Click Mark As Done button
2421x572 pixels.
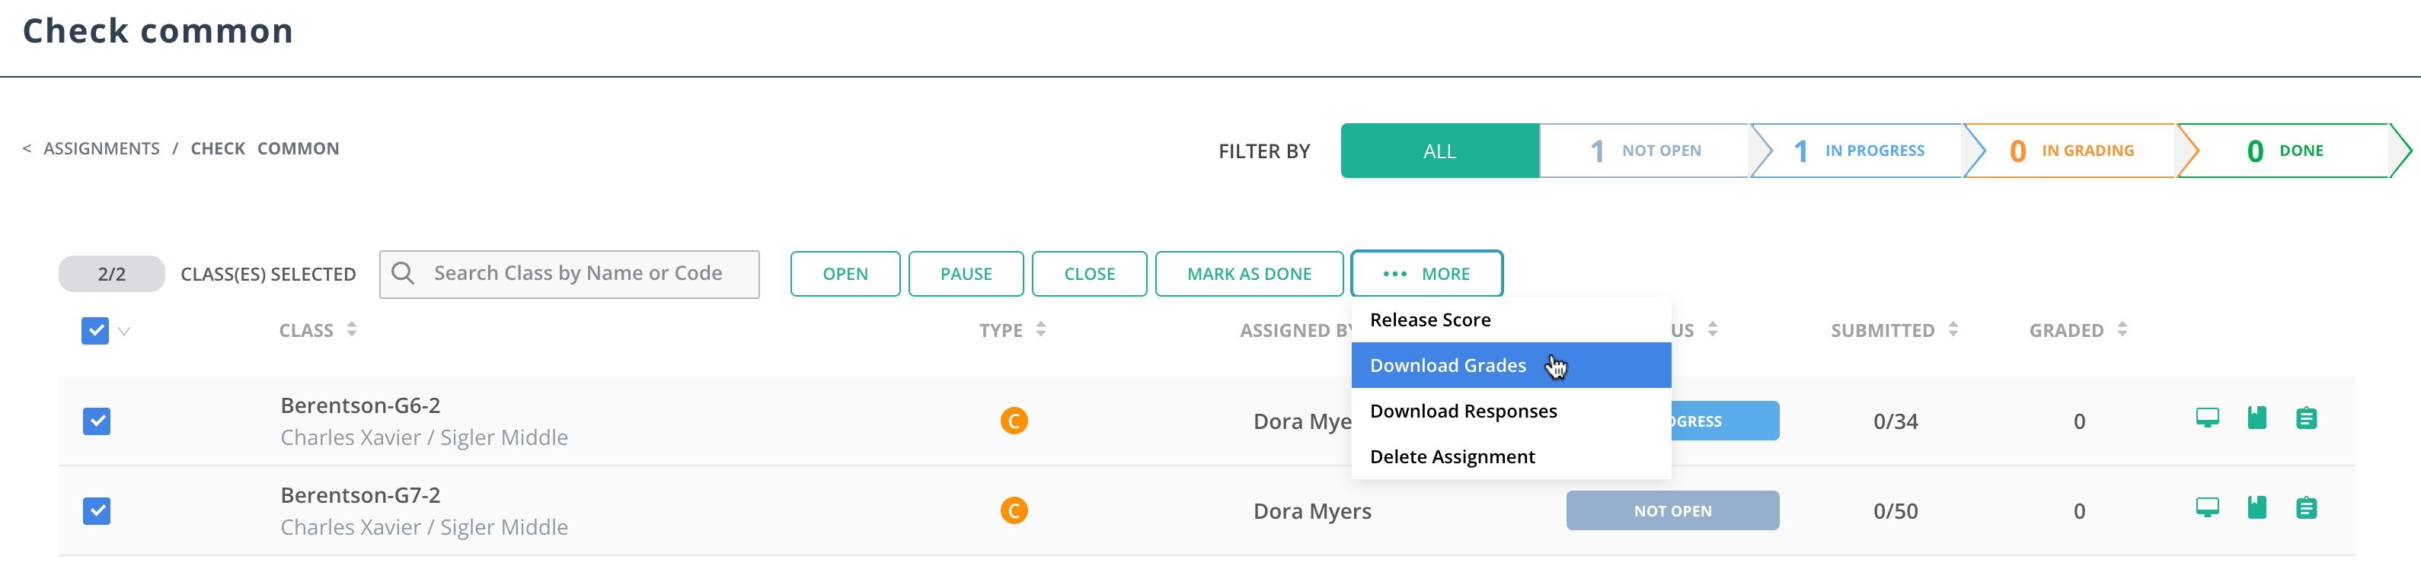(x=1249, y=273)
